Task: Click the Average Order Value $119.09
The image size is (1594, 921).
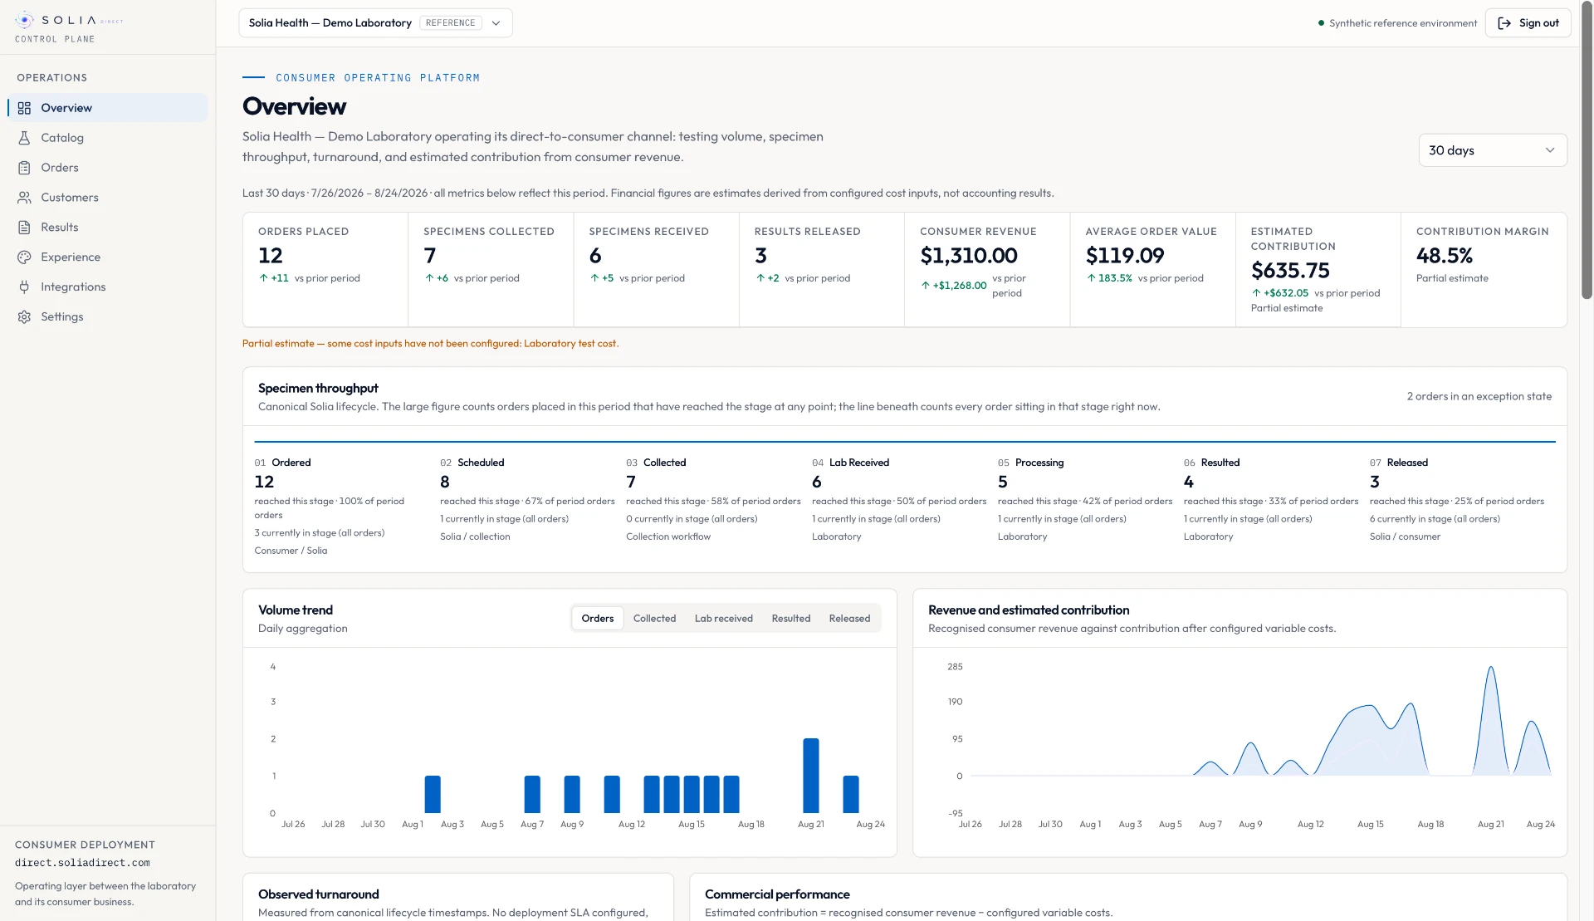Action: tap(1125, 256)
